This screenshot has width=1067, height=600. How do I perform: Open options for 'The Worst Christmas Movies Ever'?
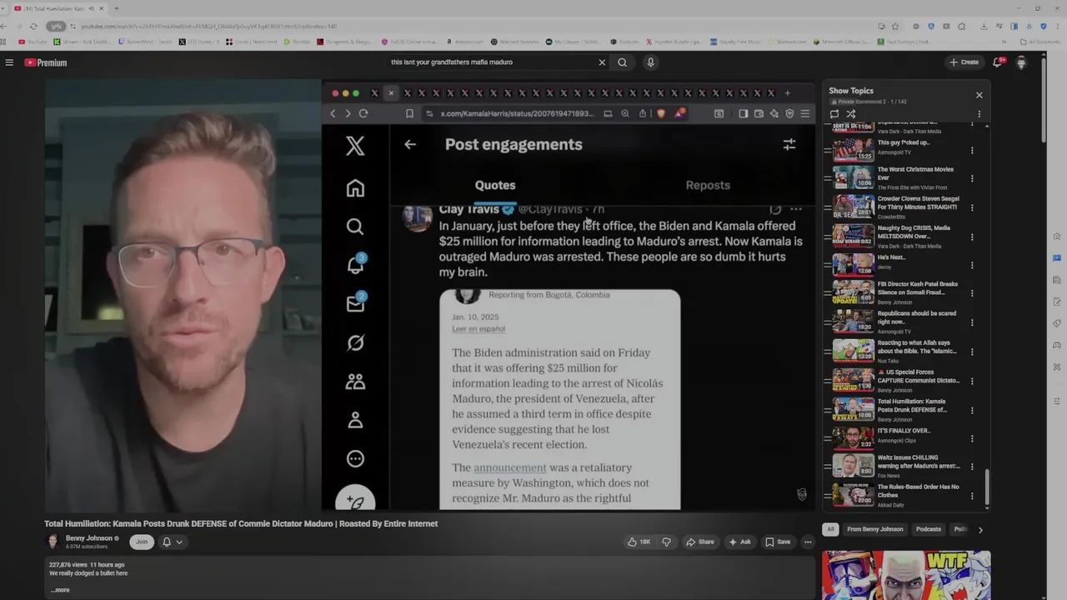click(972, 178)
